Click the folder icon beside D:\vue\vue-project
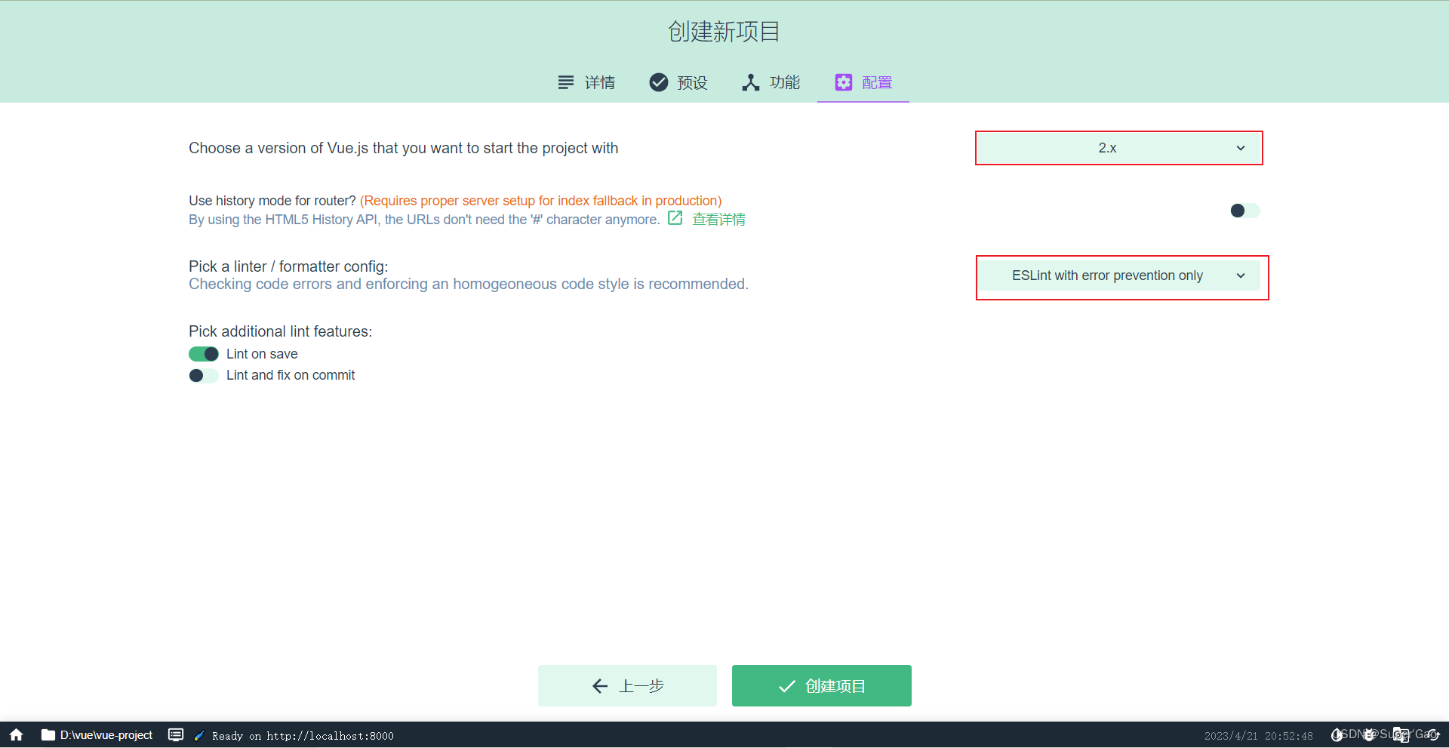The height and width of the screenshot is (748, 1449). [48, 735]
